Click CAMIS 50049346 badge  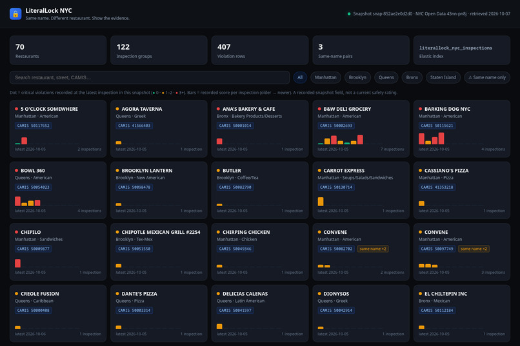point(235,249)
